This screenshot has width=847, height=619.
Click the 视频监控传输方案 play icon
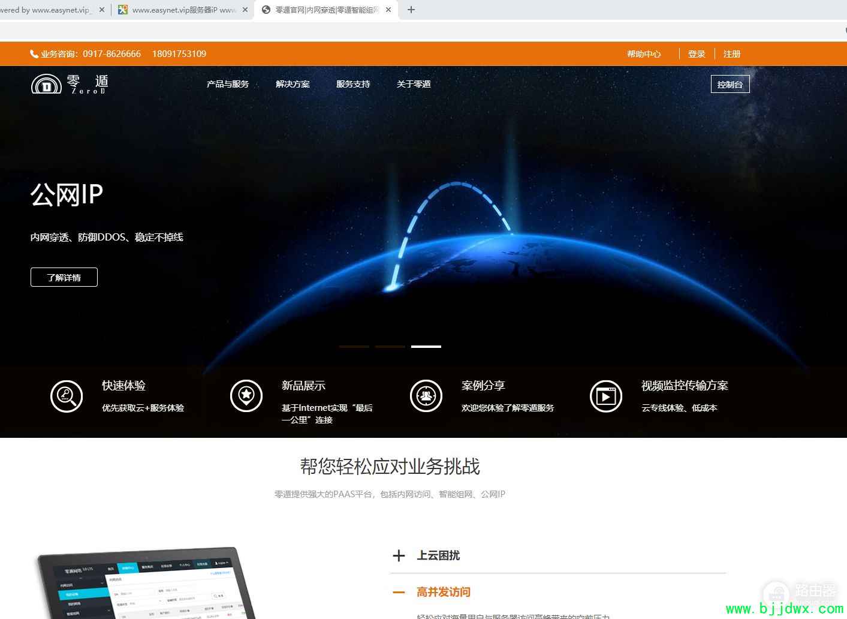(606, 396)
